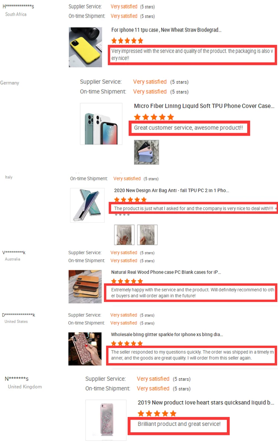Open the pink glitter phone case image
Image resolution: width=278 pixels, height=446 pixels.
pyautogui.click(x=85, y=349)
